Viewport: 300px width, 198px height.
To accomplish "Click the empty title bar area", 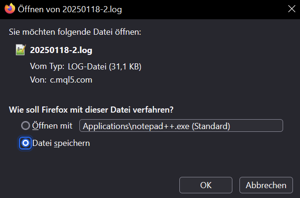I will click(197, 9).
